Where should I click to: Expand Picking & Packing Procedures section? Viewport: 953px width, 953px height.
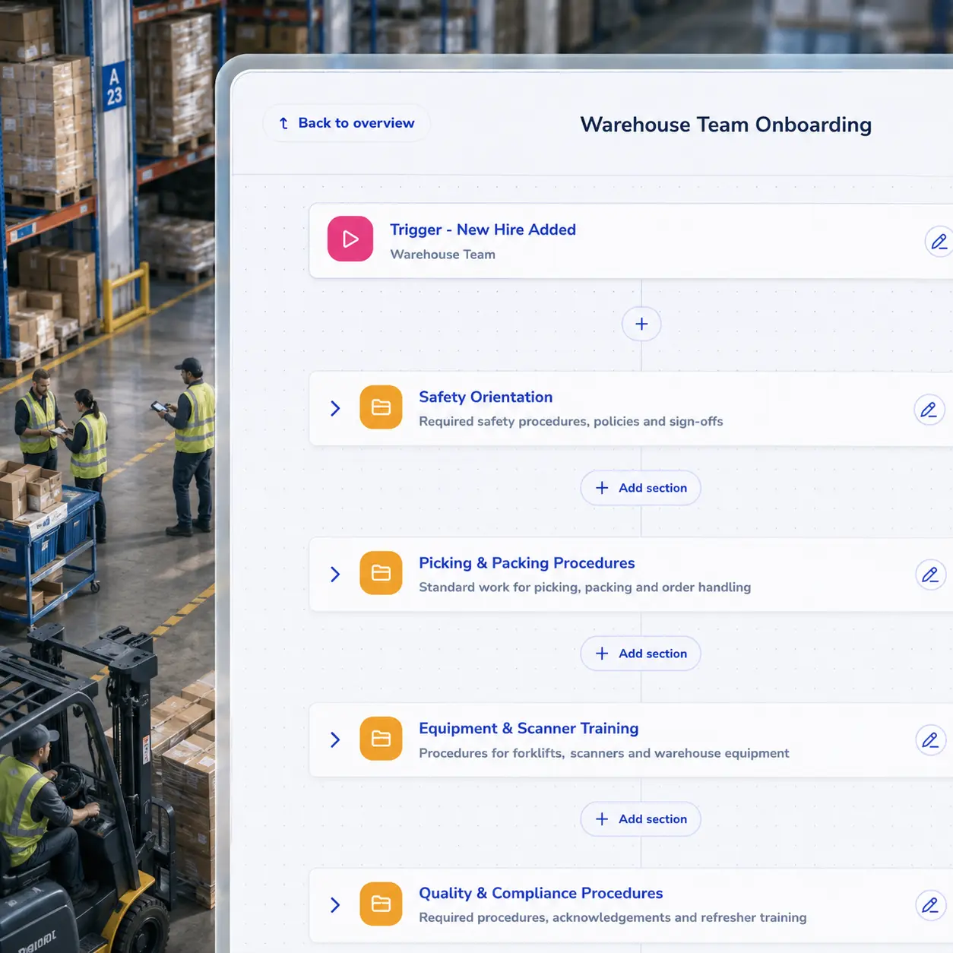point(335,574)
